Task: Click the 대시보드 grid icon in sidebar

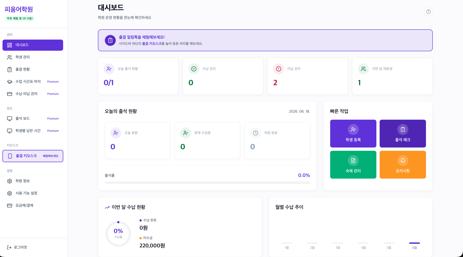Action: [10, 45]
